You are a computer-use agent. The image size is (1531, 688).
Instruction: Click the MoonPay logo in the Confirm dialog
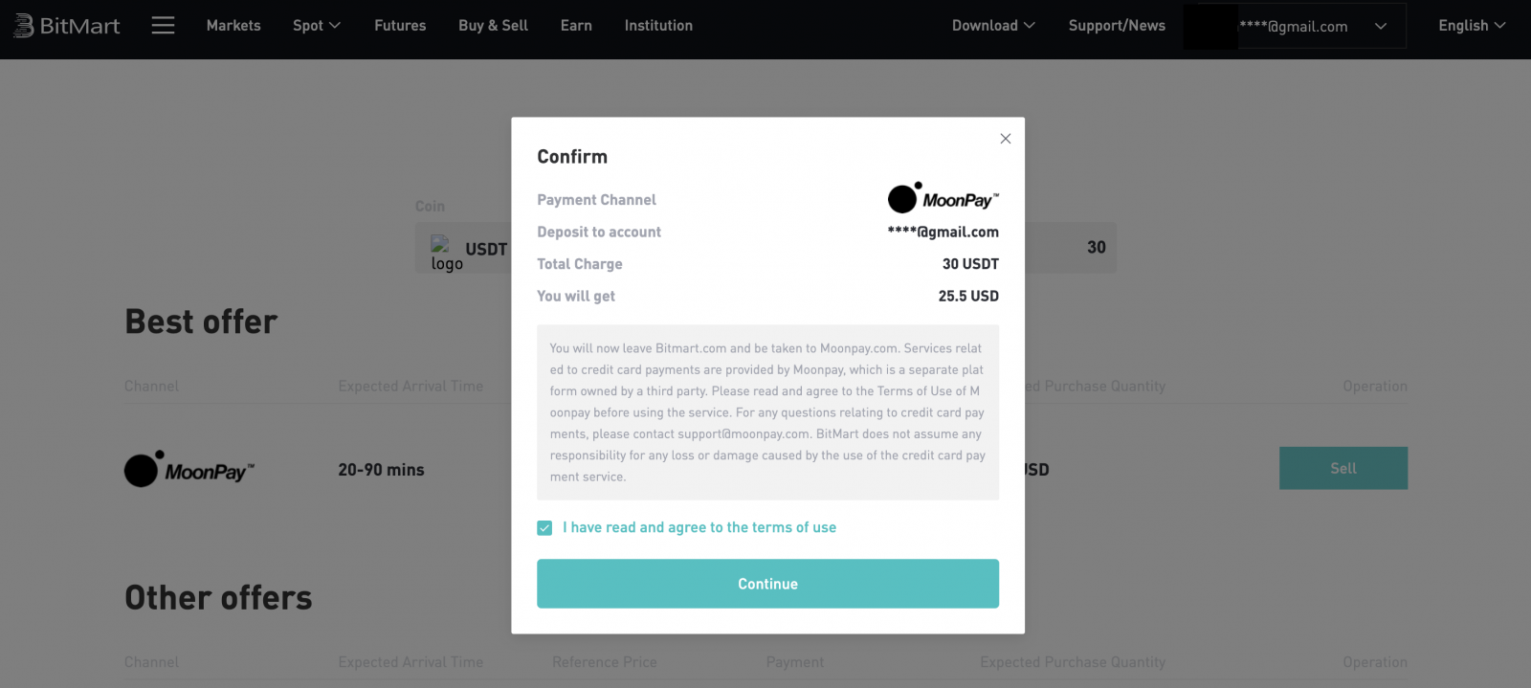click(x=943, y=198)
